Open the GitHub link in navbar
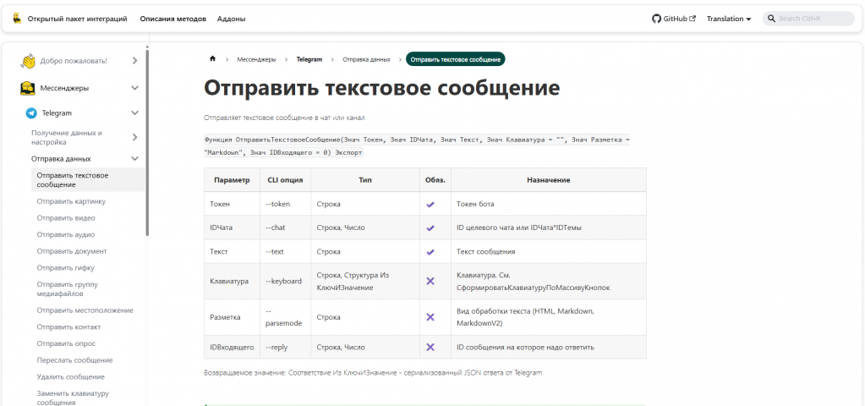 674,19
